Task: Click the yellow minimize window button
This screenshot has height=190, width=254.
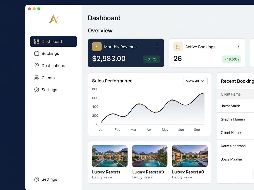Action: point(34,9)
